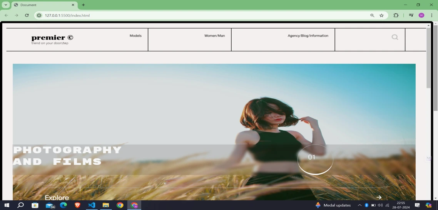Click the zoom magnifier icon in address bar
The height and width of the screenshot is (210, 438).
(x=372, y=15)
